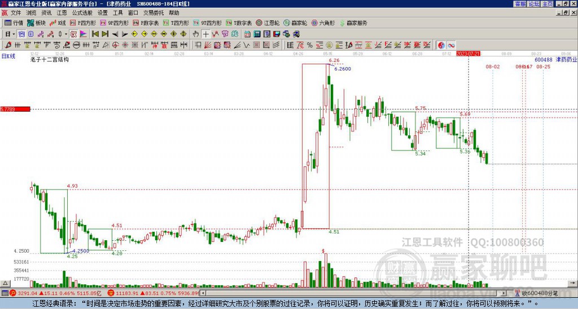
Task: Click the 主页 homepage button
Action: point(547,4)
